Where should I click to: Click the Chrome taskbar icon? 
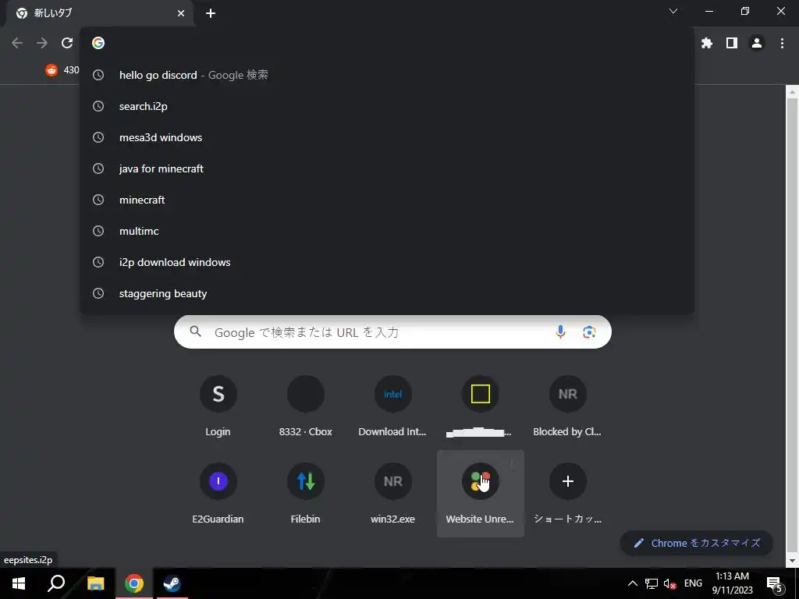click(134, 583)
